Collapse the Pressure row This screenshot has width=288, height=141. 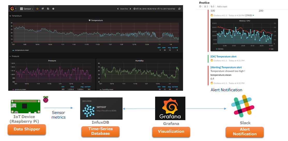coord(14,56)
